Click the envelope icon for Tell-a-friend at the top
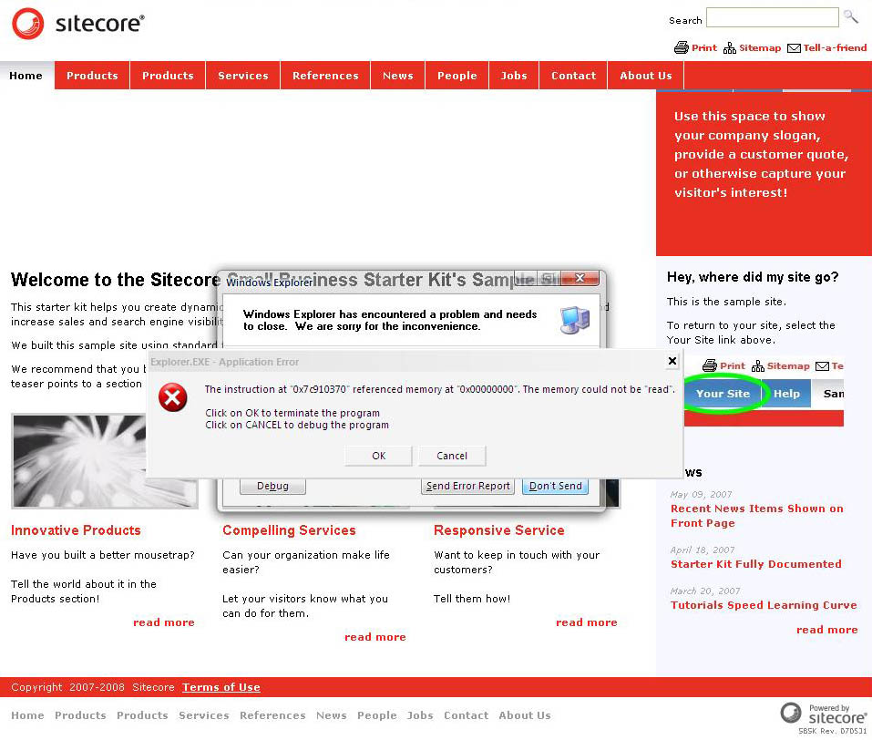872x740 pixels. [x=795, y=48]
